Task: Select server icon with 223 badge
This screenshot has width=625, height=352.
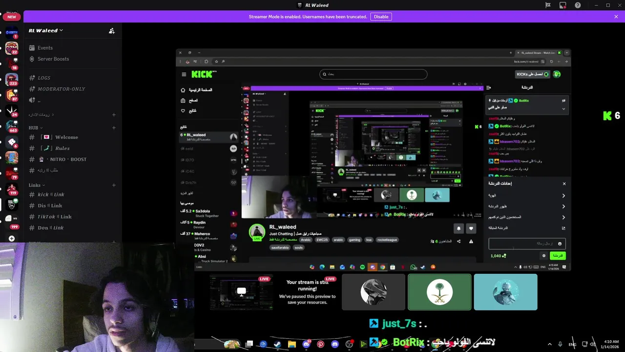Action: [x=12, y=80]
